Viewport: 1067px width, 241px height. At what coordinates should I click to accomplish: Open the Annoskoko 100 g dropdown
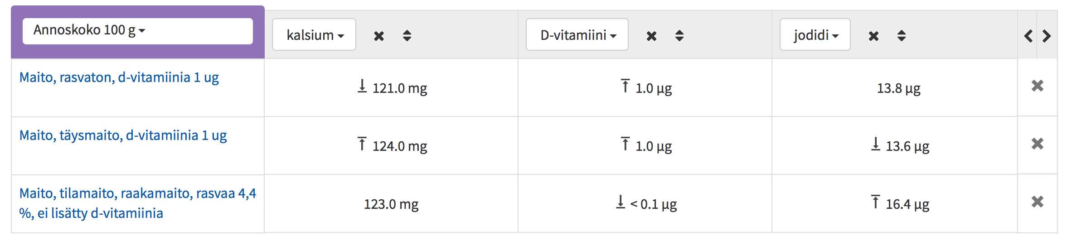[138, 31]
